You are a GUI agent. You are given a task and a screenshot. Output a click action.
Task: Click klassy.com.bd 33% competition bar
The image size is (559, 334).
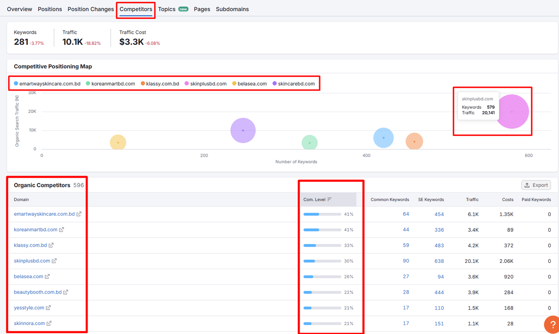(x=322, y=246)
